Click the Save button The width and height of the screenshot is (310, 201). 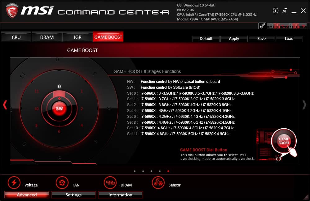pos(262,39)
